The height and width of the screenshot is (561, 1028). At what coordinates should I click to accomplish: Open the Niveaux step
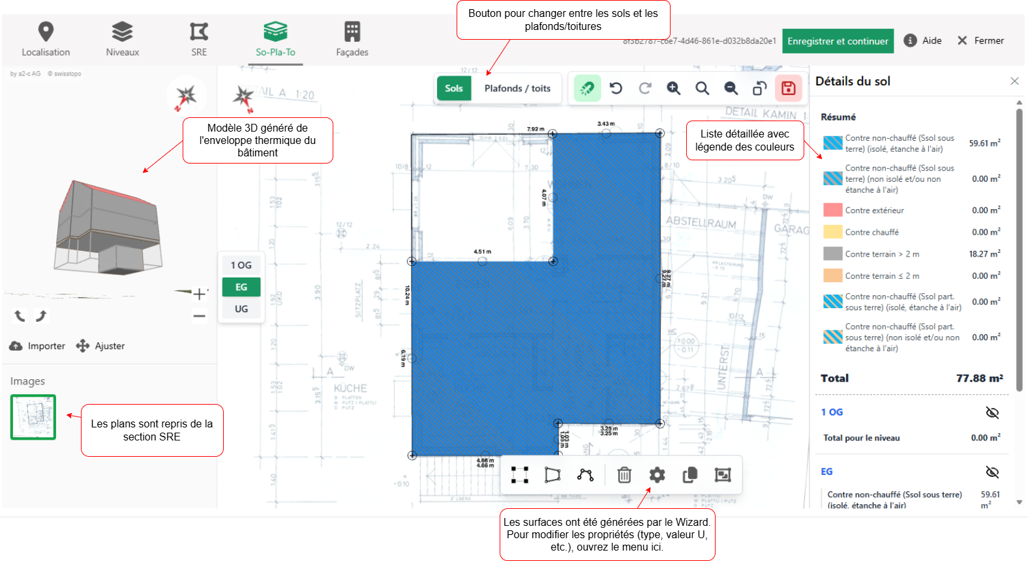[123, 40]
